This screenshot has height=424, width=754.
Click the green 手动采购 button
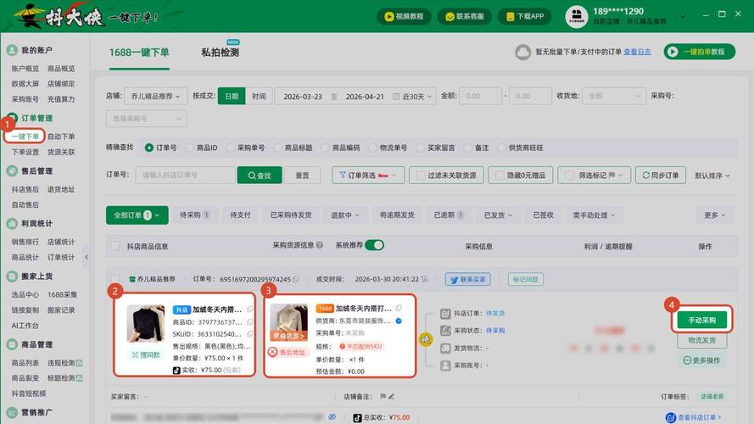click(701, 321)
